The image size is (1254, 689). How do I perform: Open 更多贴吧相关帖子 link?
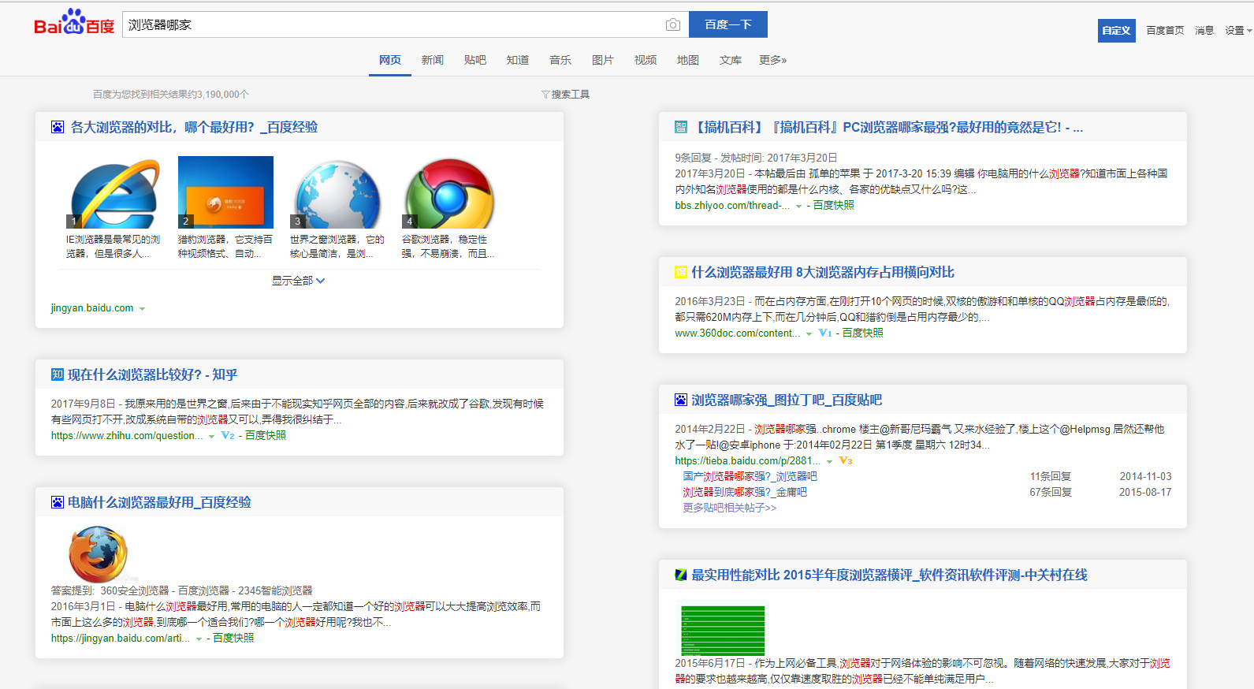(729, 508)
